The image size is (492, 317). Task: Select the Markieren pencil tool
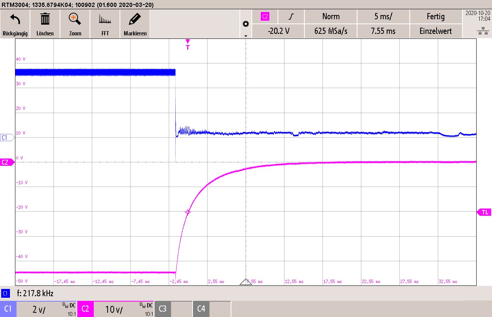[135, 19]
